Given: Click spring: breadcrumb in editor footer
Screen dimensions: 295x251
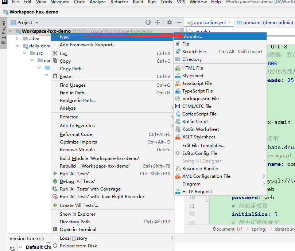Looking at the screenshot, I should coord(259,229).
